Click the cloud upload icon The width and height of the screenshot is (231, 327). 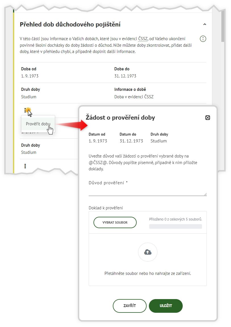pos(147,252)
